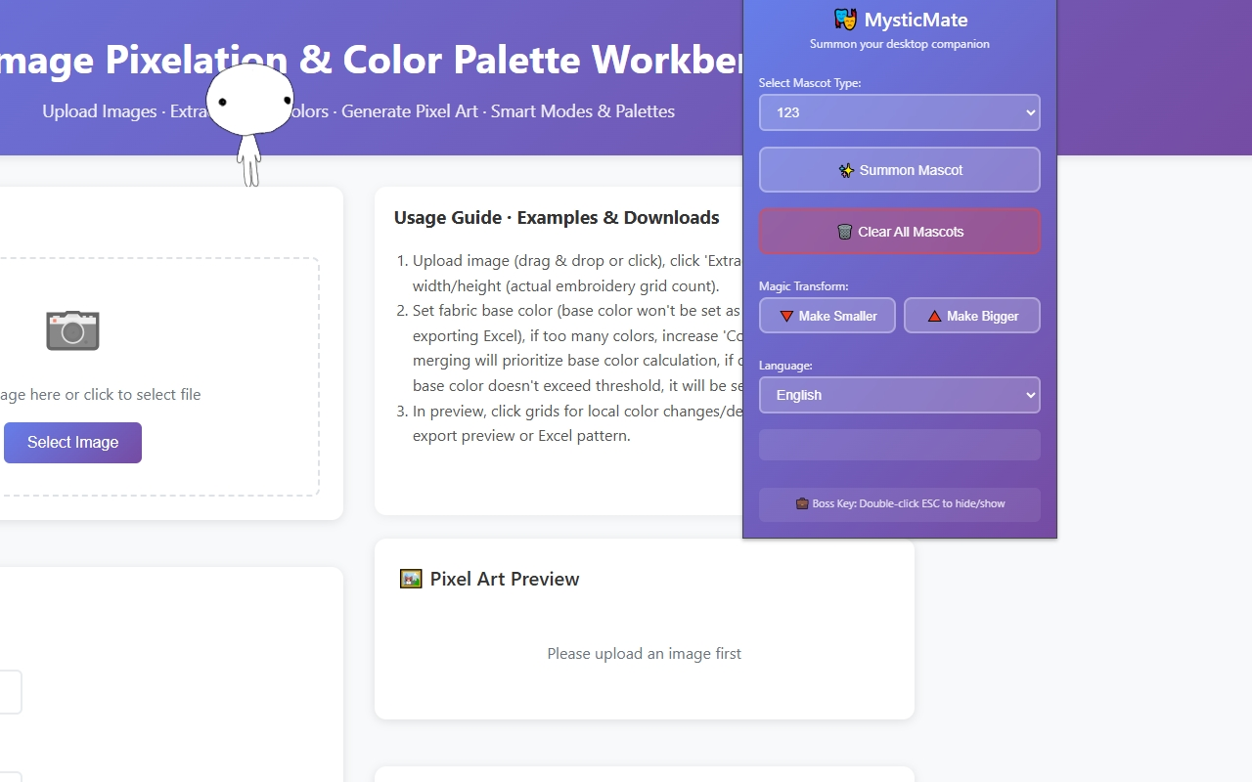Make the mascot smaller
Image resolution: width=1252 pixels, height=782 pixels.
827,316
